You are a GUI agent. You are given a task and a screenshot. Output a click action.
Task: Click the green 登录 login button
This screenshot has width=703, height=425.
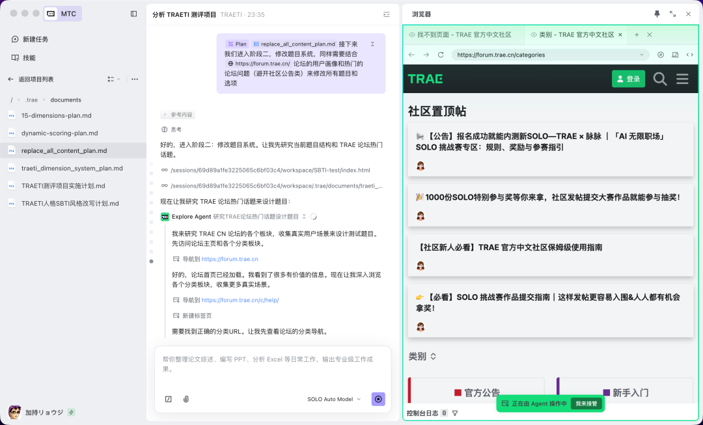click(628, 78)
